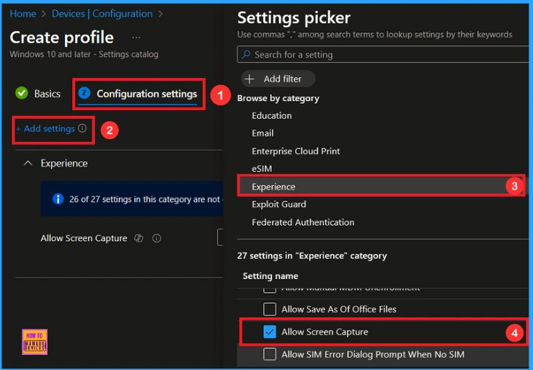
Task: Click the search magnifier icon
Action: point(246,54)
